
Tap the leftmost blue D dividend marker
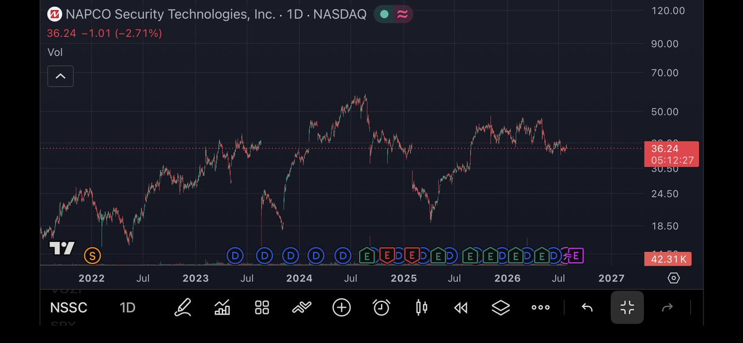235,256
